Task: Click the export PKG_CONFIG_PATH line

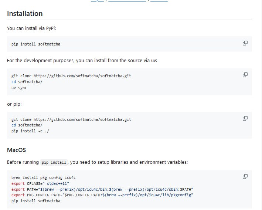Action: pos(102,195)
